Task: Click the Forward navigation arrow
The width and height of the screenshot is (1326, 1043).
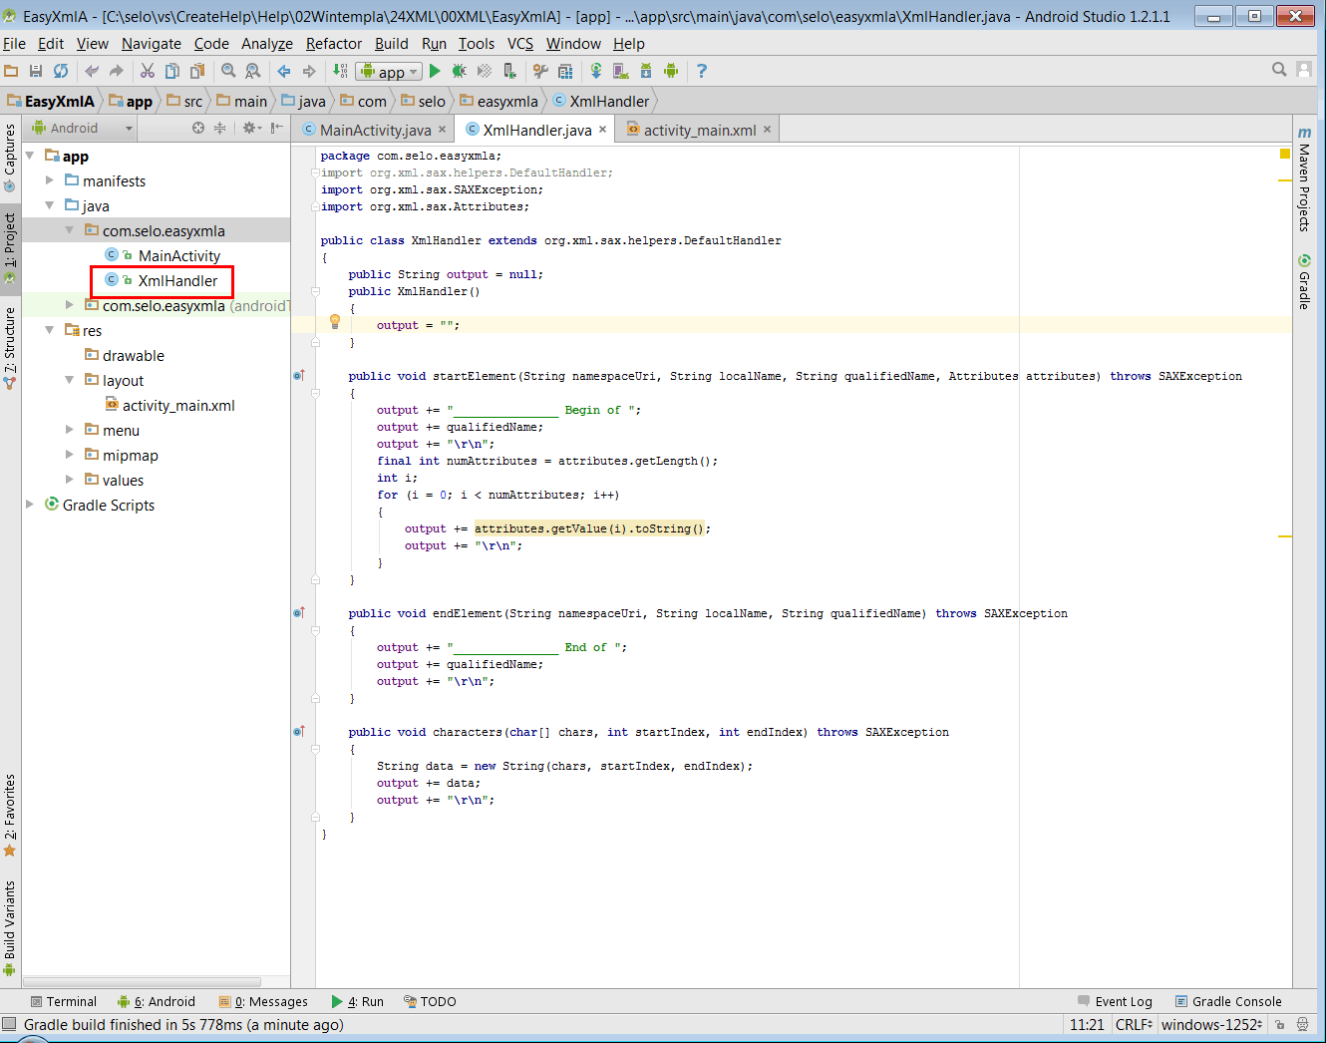Action: 309,71
